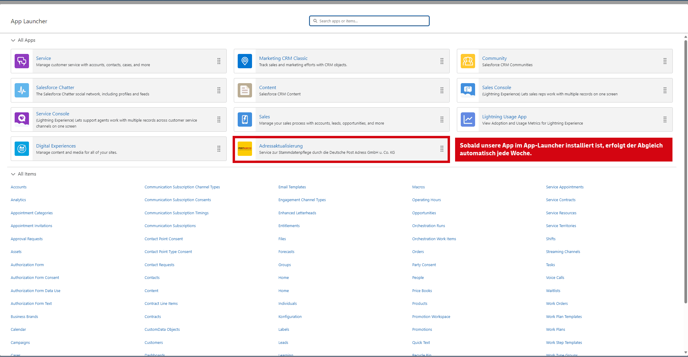Open the Accounts item
The width and height of the screenshot is (688, 357).
click(19, 187)
